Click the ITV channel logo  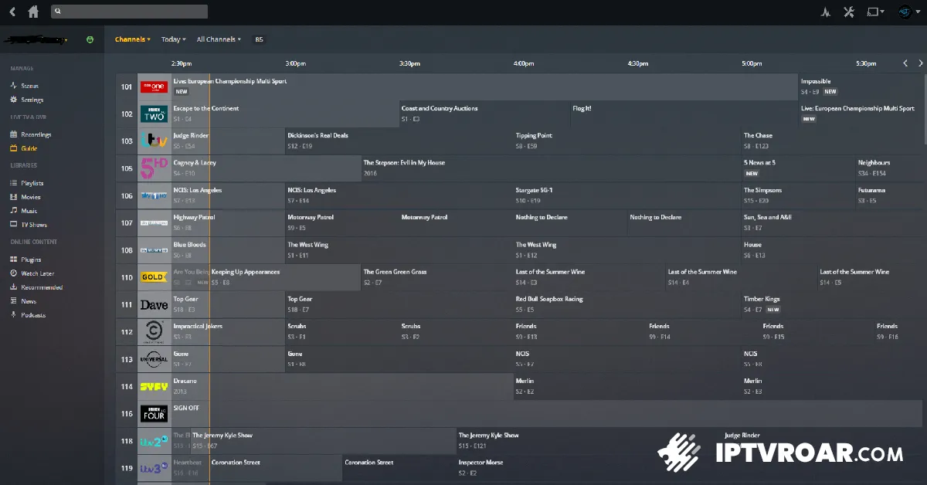[x=154, y=141]
